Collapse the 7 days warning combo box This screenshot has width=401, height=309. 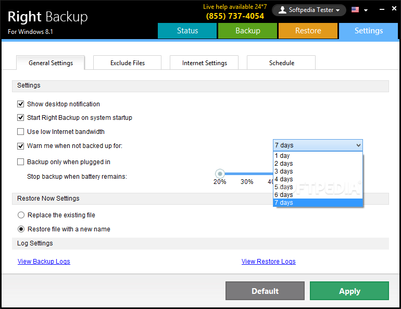click(318, 145)
